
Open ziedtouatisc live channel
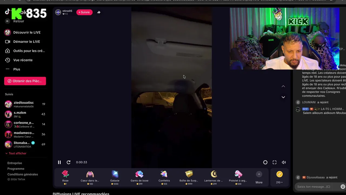coord(25,104)
